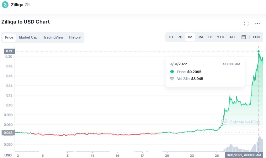
Task: Toggle LOG scale on chart
Action: (257, 37)
